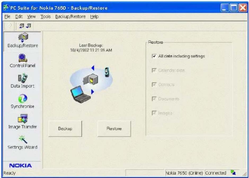Open Image Transfer from sidebar
The width and height of the screenshot is (249, 178).
point(23,122)
